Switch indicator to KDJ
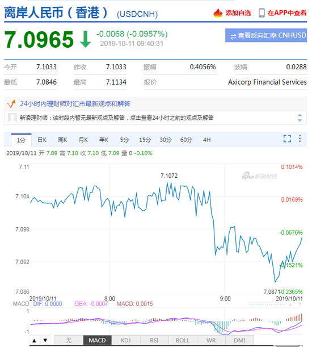Viewport: 312px width, 347px height. [125, 340]
